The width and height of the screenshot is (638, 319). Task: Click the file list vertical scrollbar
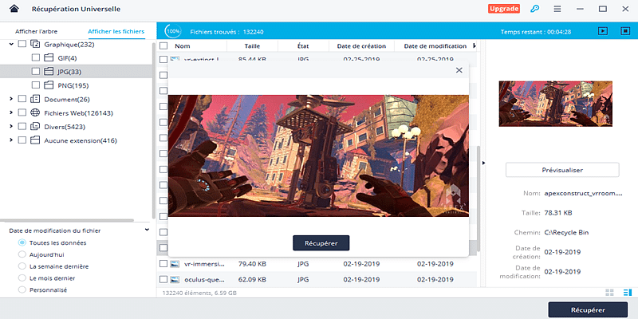click(x=479, y=199)
